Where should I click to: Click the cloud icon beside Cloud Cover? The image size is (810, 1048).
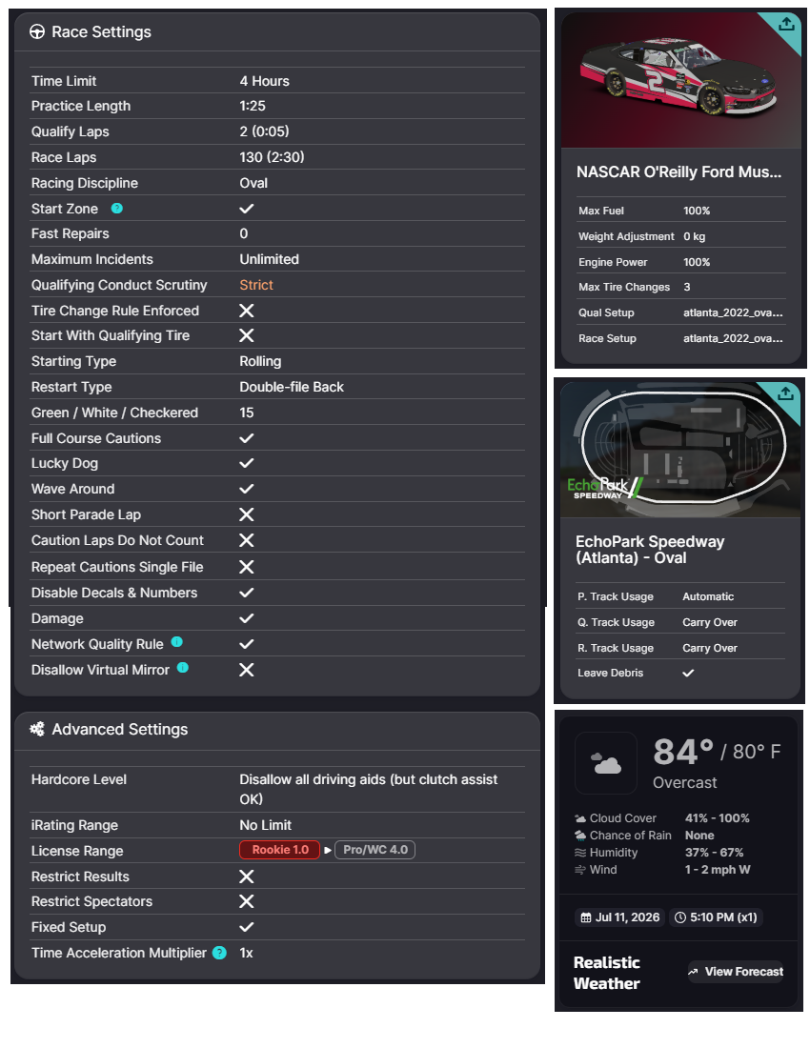click(580, 818)
